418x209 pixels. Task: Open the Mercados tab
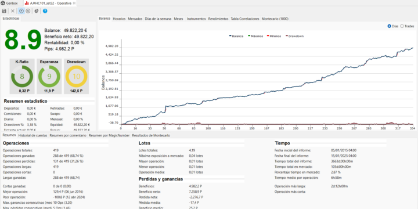pyautogui.click(x=135, y=19)
